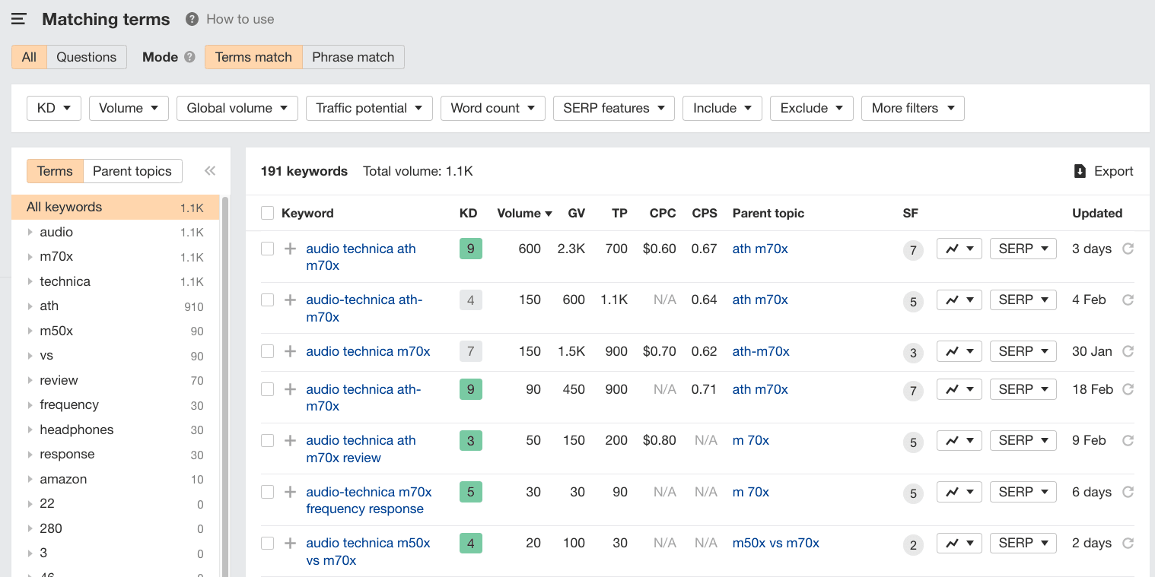The image size is (1155, 577).
Task: Check the box for audio-technica ath-m70x
Action: pyautogui.click(x=267, y=300)
